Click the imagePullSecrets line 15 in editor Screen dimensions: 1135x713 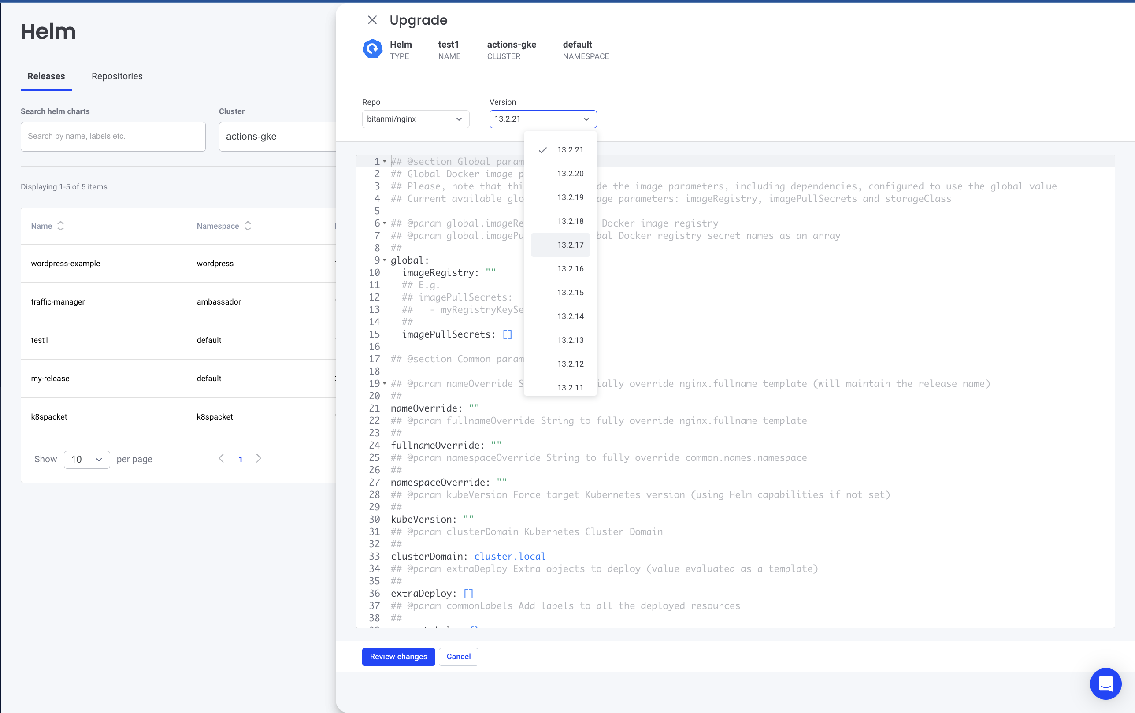(x=456, y=334)
